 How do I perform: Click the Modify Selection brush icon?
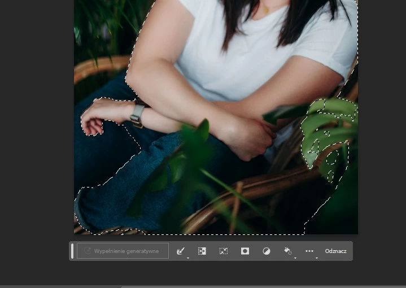click(x=181, y=251)
